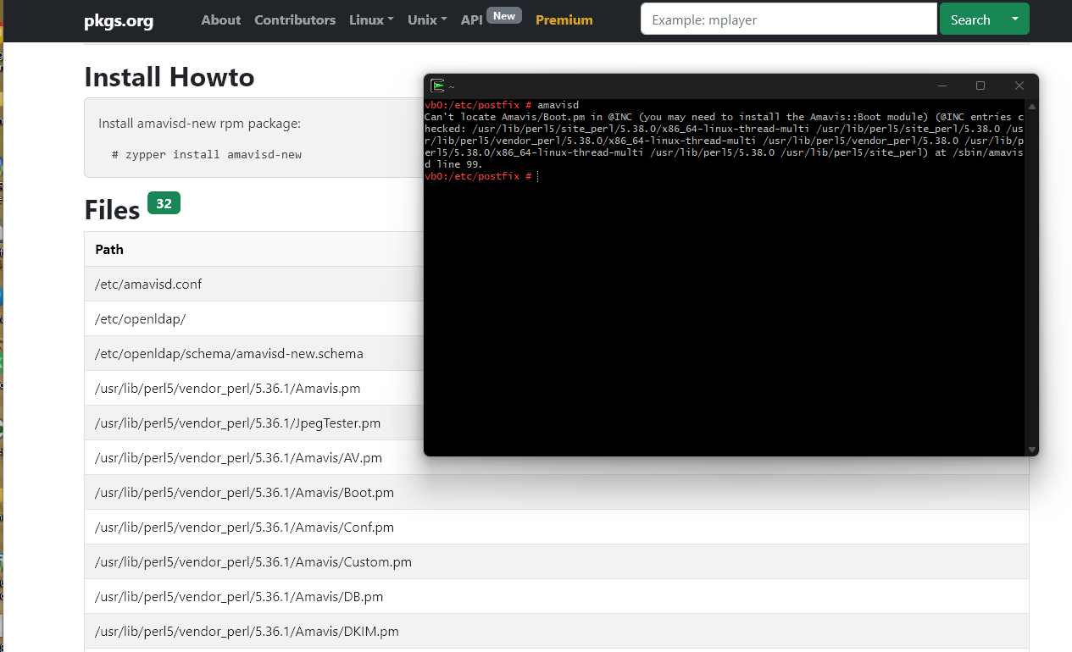1072x652 pixels.
Task: Select the Amavis/DKIM.pm path row
Action: point(557,631)
